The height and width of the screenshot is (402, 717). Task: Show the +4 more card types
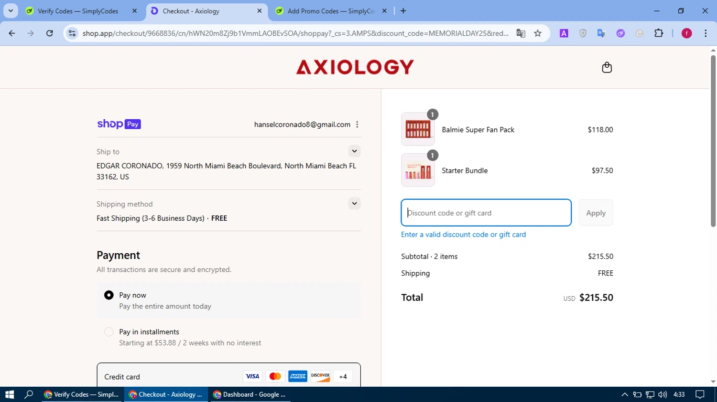(x=343, y=376)
